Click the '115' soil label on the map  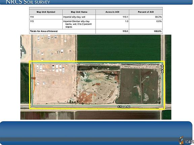coord(33,78)
